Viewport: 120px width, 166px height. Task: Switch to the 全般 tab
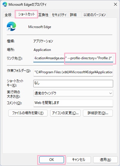8,14
